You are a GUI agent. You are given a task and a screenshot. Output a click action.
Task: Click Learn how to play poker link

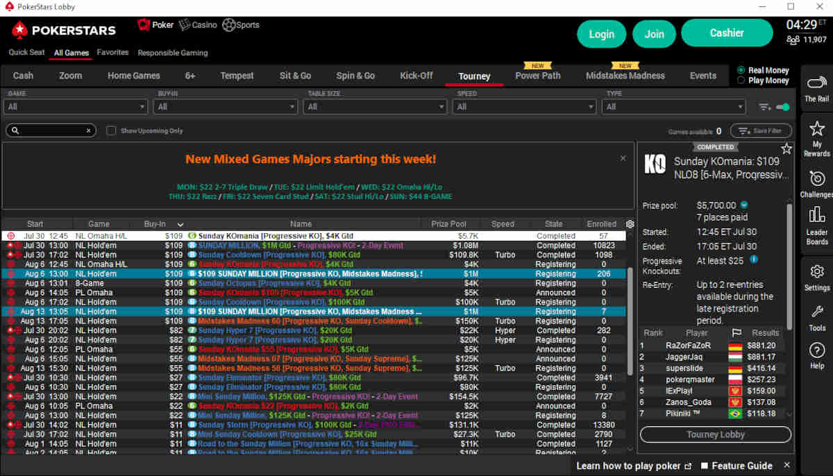tap(630, 466)
